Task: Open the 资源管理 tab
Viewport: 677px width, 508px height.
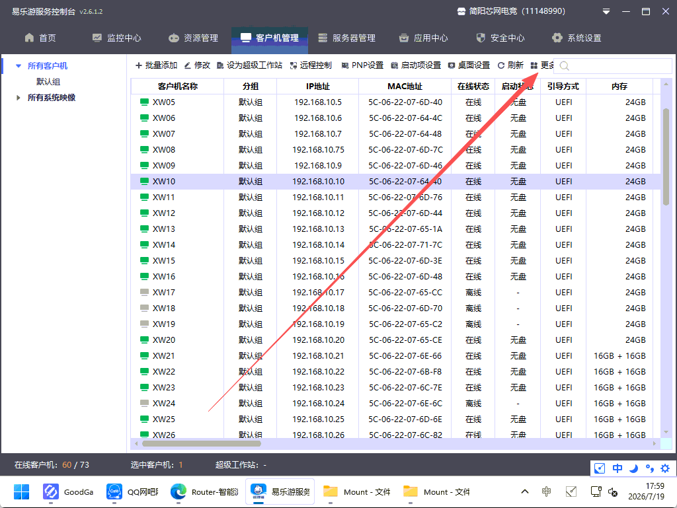Action: click(193, 38)
